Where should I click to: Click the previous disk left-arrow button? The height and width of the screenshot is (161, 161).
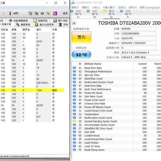(x=74, y=23)
